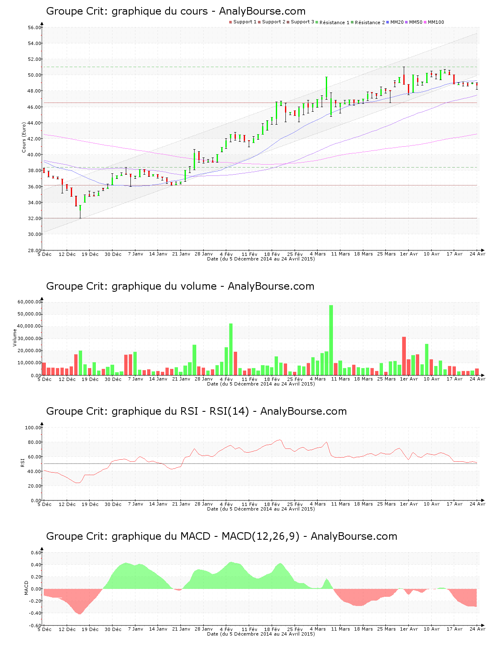Click '30 Déc' date on volume chart axis
This screenshot has width=500, height=646.
coord(113,379)
